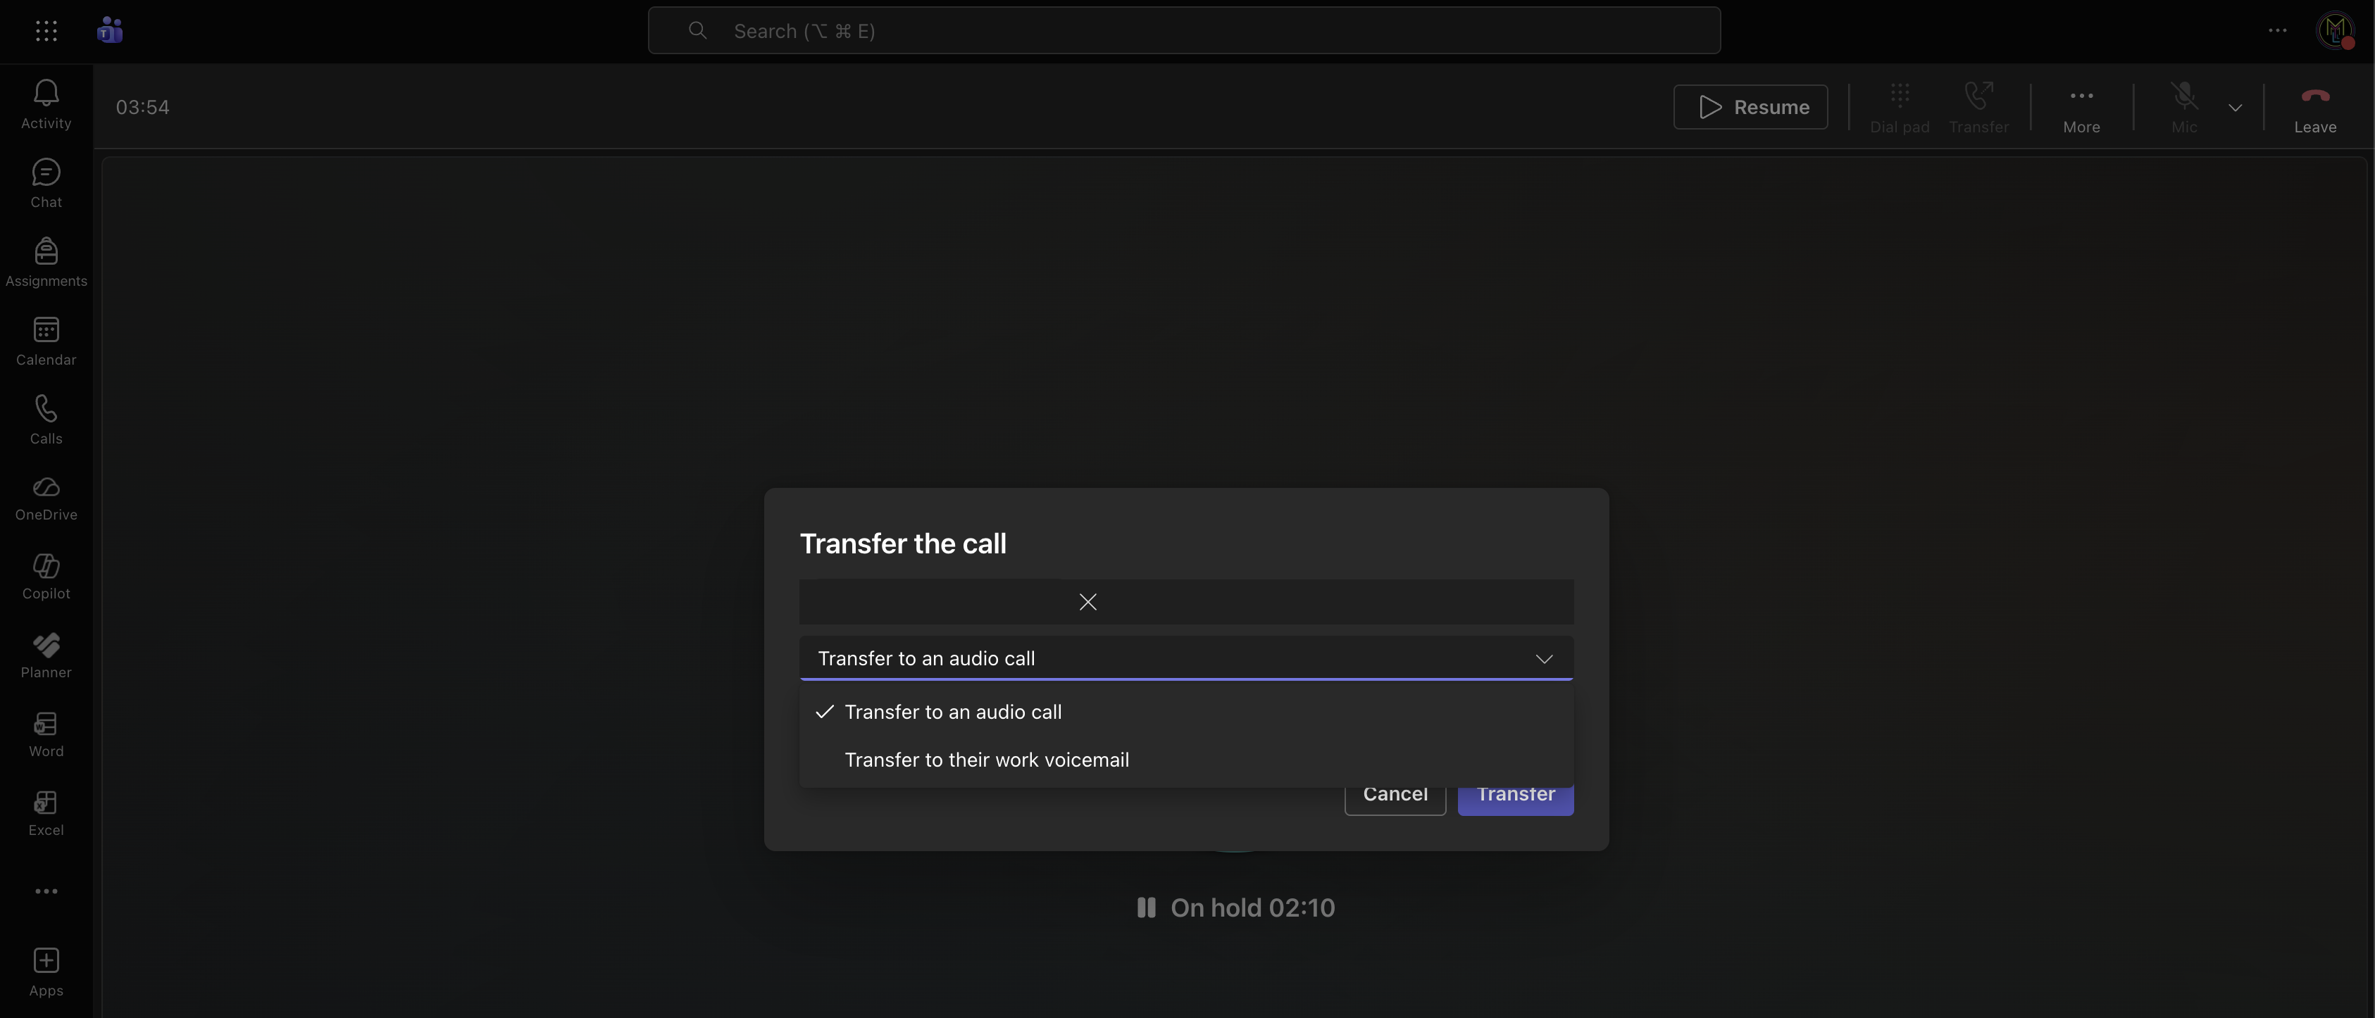Open the Activity feed
Screen dimensions: 2375x1018
(x=46, y=104)
